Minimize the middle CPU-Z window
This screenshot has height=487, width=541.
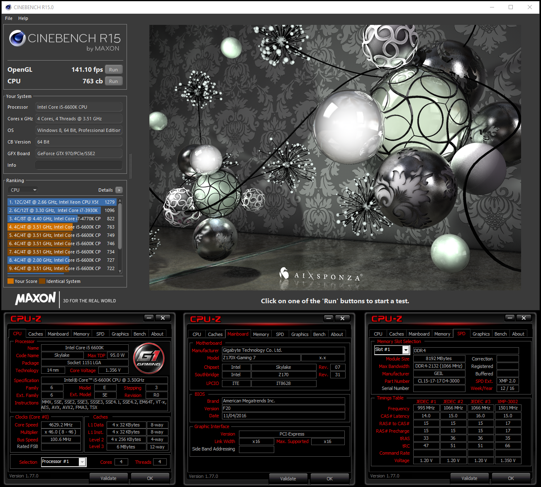tap(329, 318)
